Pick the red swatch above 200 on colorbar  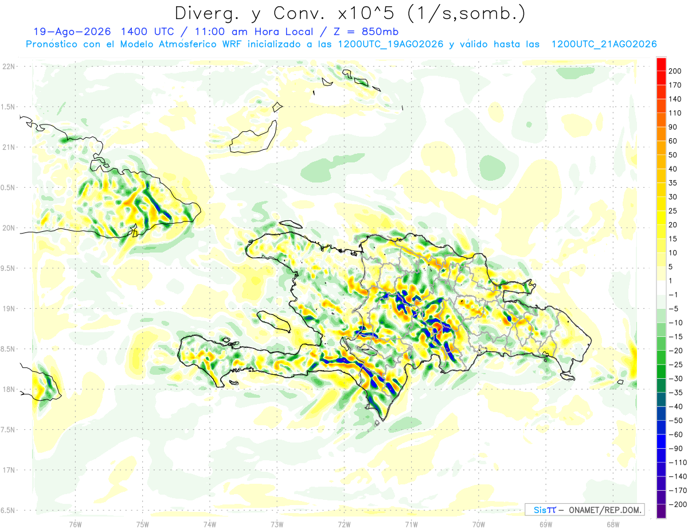661,64
